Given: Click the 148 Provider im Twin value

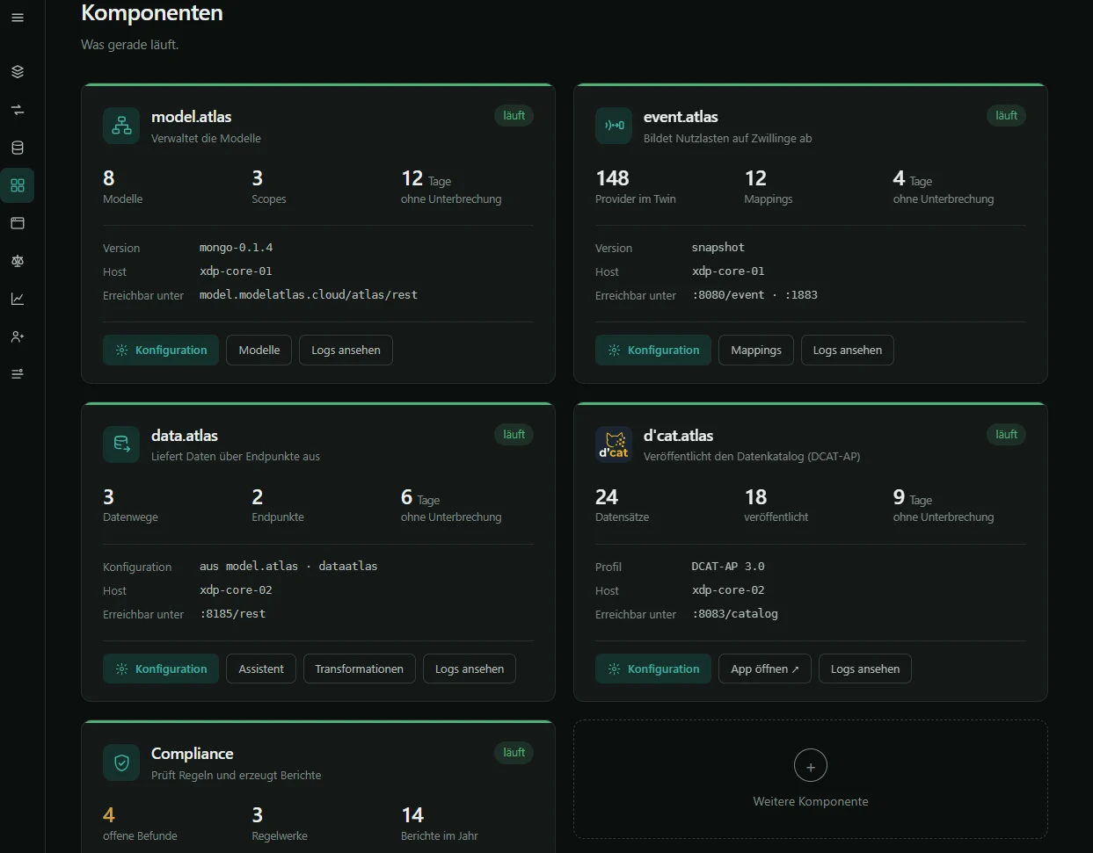Looking at the screenshot, I should coord(612,178).
